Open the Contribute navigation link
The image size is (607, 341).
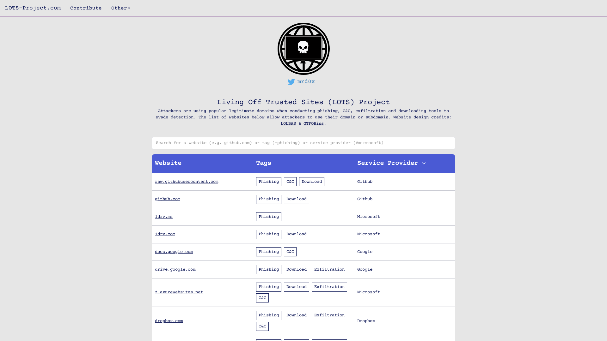click(85, 8)
